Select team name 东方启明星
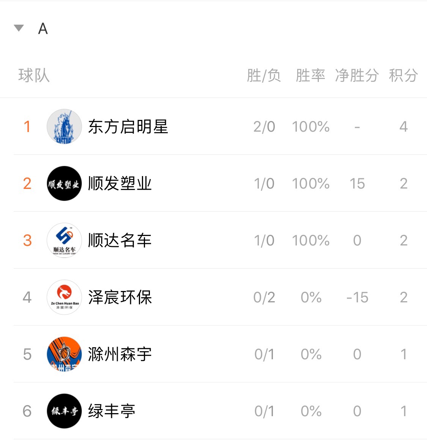427x445 pixels. [128, 127]
